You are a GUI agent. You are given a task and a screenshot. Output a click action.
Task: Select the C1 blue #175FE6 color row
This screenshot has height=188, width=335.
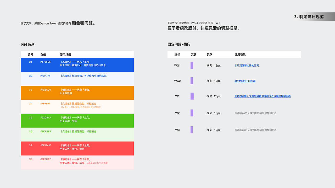click(x=77, y=65)
